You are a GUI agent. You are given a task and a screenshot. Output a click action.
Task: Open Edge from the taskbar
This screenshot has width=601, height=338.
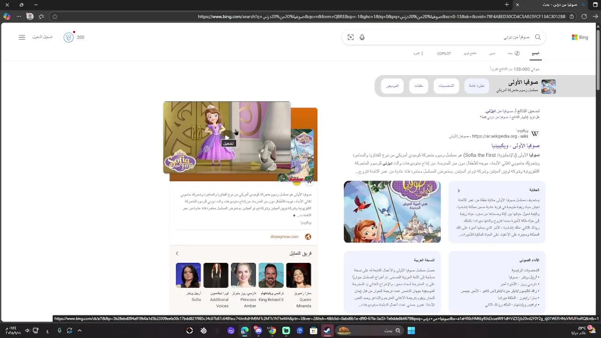(x=245, y=330)
